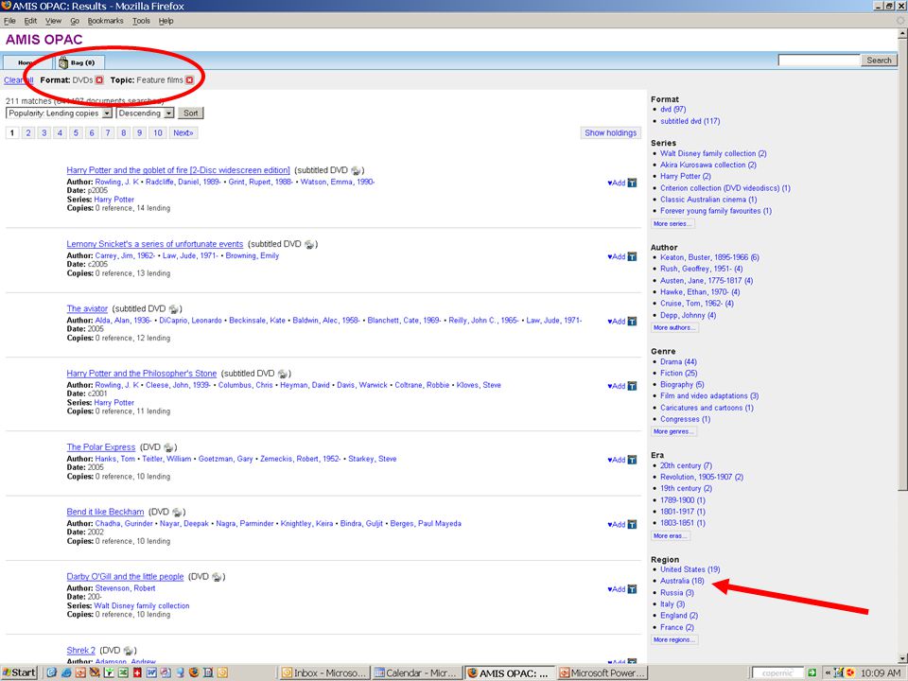Click the top-right search input field

point(819,61)
